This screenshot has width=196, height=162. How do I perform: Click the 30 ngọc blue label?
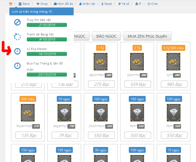[101, 150]
